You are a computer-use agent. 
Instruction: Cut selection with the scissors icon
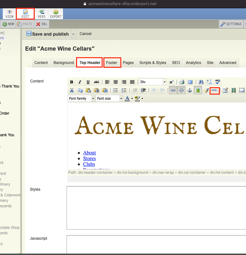tap(72, 90)
